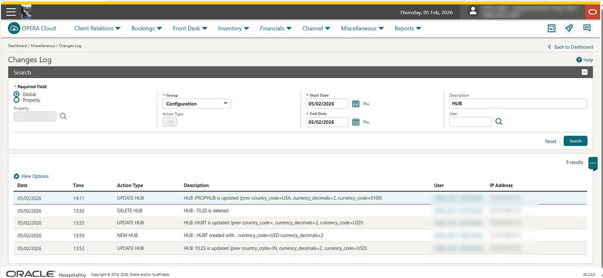Viewport: 603px width, 278px height.
Task: Click the header date Thursday, 05 Feb, 2026
Action: pyautogui.click(x=426, y=12)
